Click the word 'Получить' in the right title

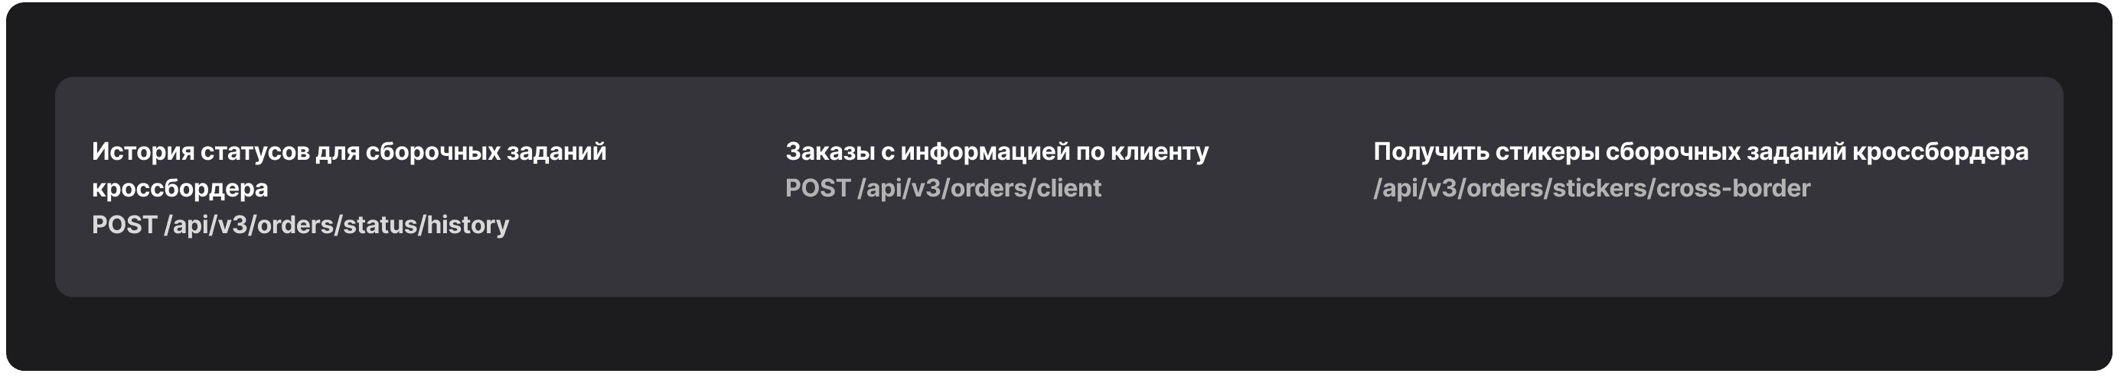click(1431, 151)
